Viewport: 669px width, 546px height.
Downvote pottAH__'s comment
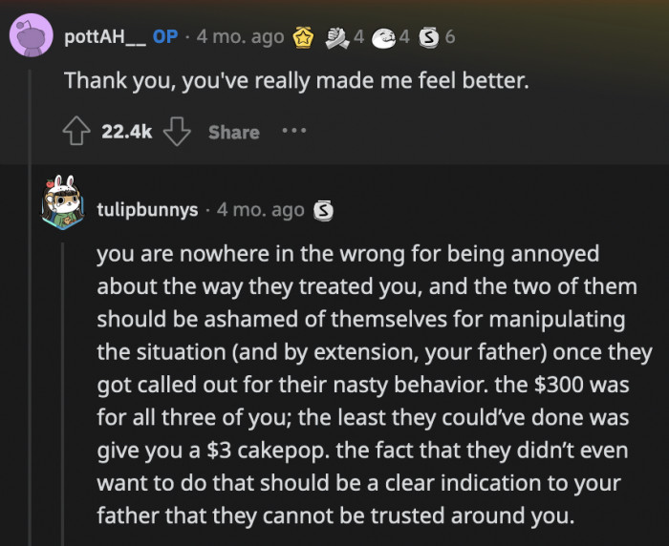tap(177, 132)
